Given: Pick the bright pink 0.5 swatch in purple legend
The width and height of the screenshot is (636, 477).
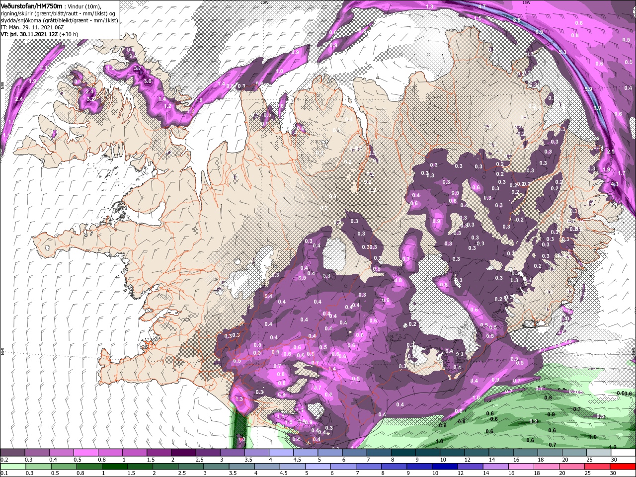Looking at the screenshot, I should (85, 453).
